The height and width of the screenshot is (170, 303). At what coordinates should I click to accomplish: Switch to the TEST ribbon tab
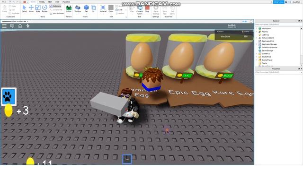[x=50, y=2]
